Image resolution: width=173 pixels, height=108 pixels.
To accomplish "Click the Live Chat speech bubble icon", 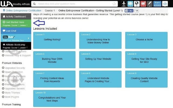I will coord(4,31).
